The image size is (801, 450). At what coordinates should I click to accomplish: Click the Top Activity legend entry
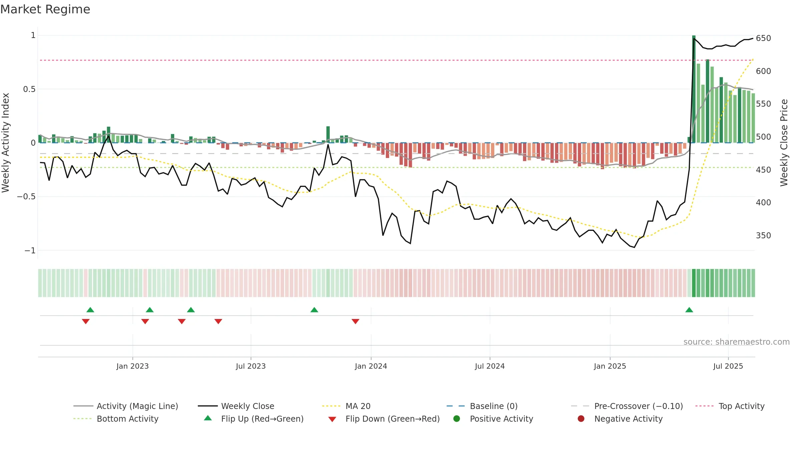pos(730,406)
